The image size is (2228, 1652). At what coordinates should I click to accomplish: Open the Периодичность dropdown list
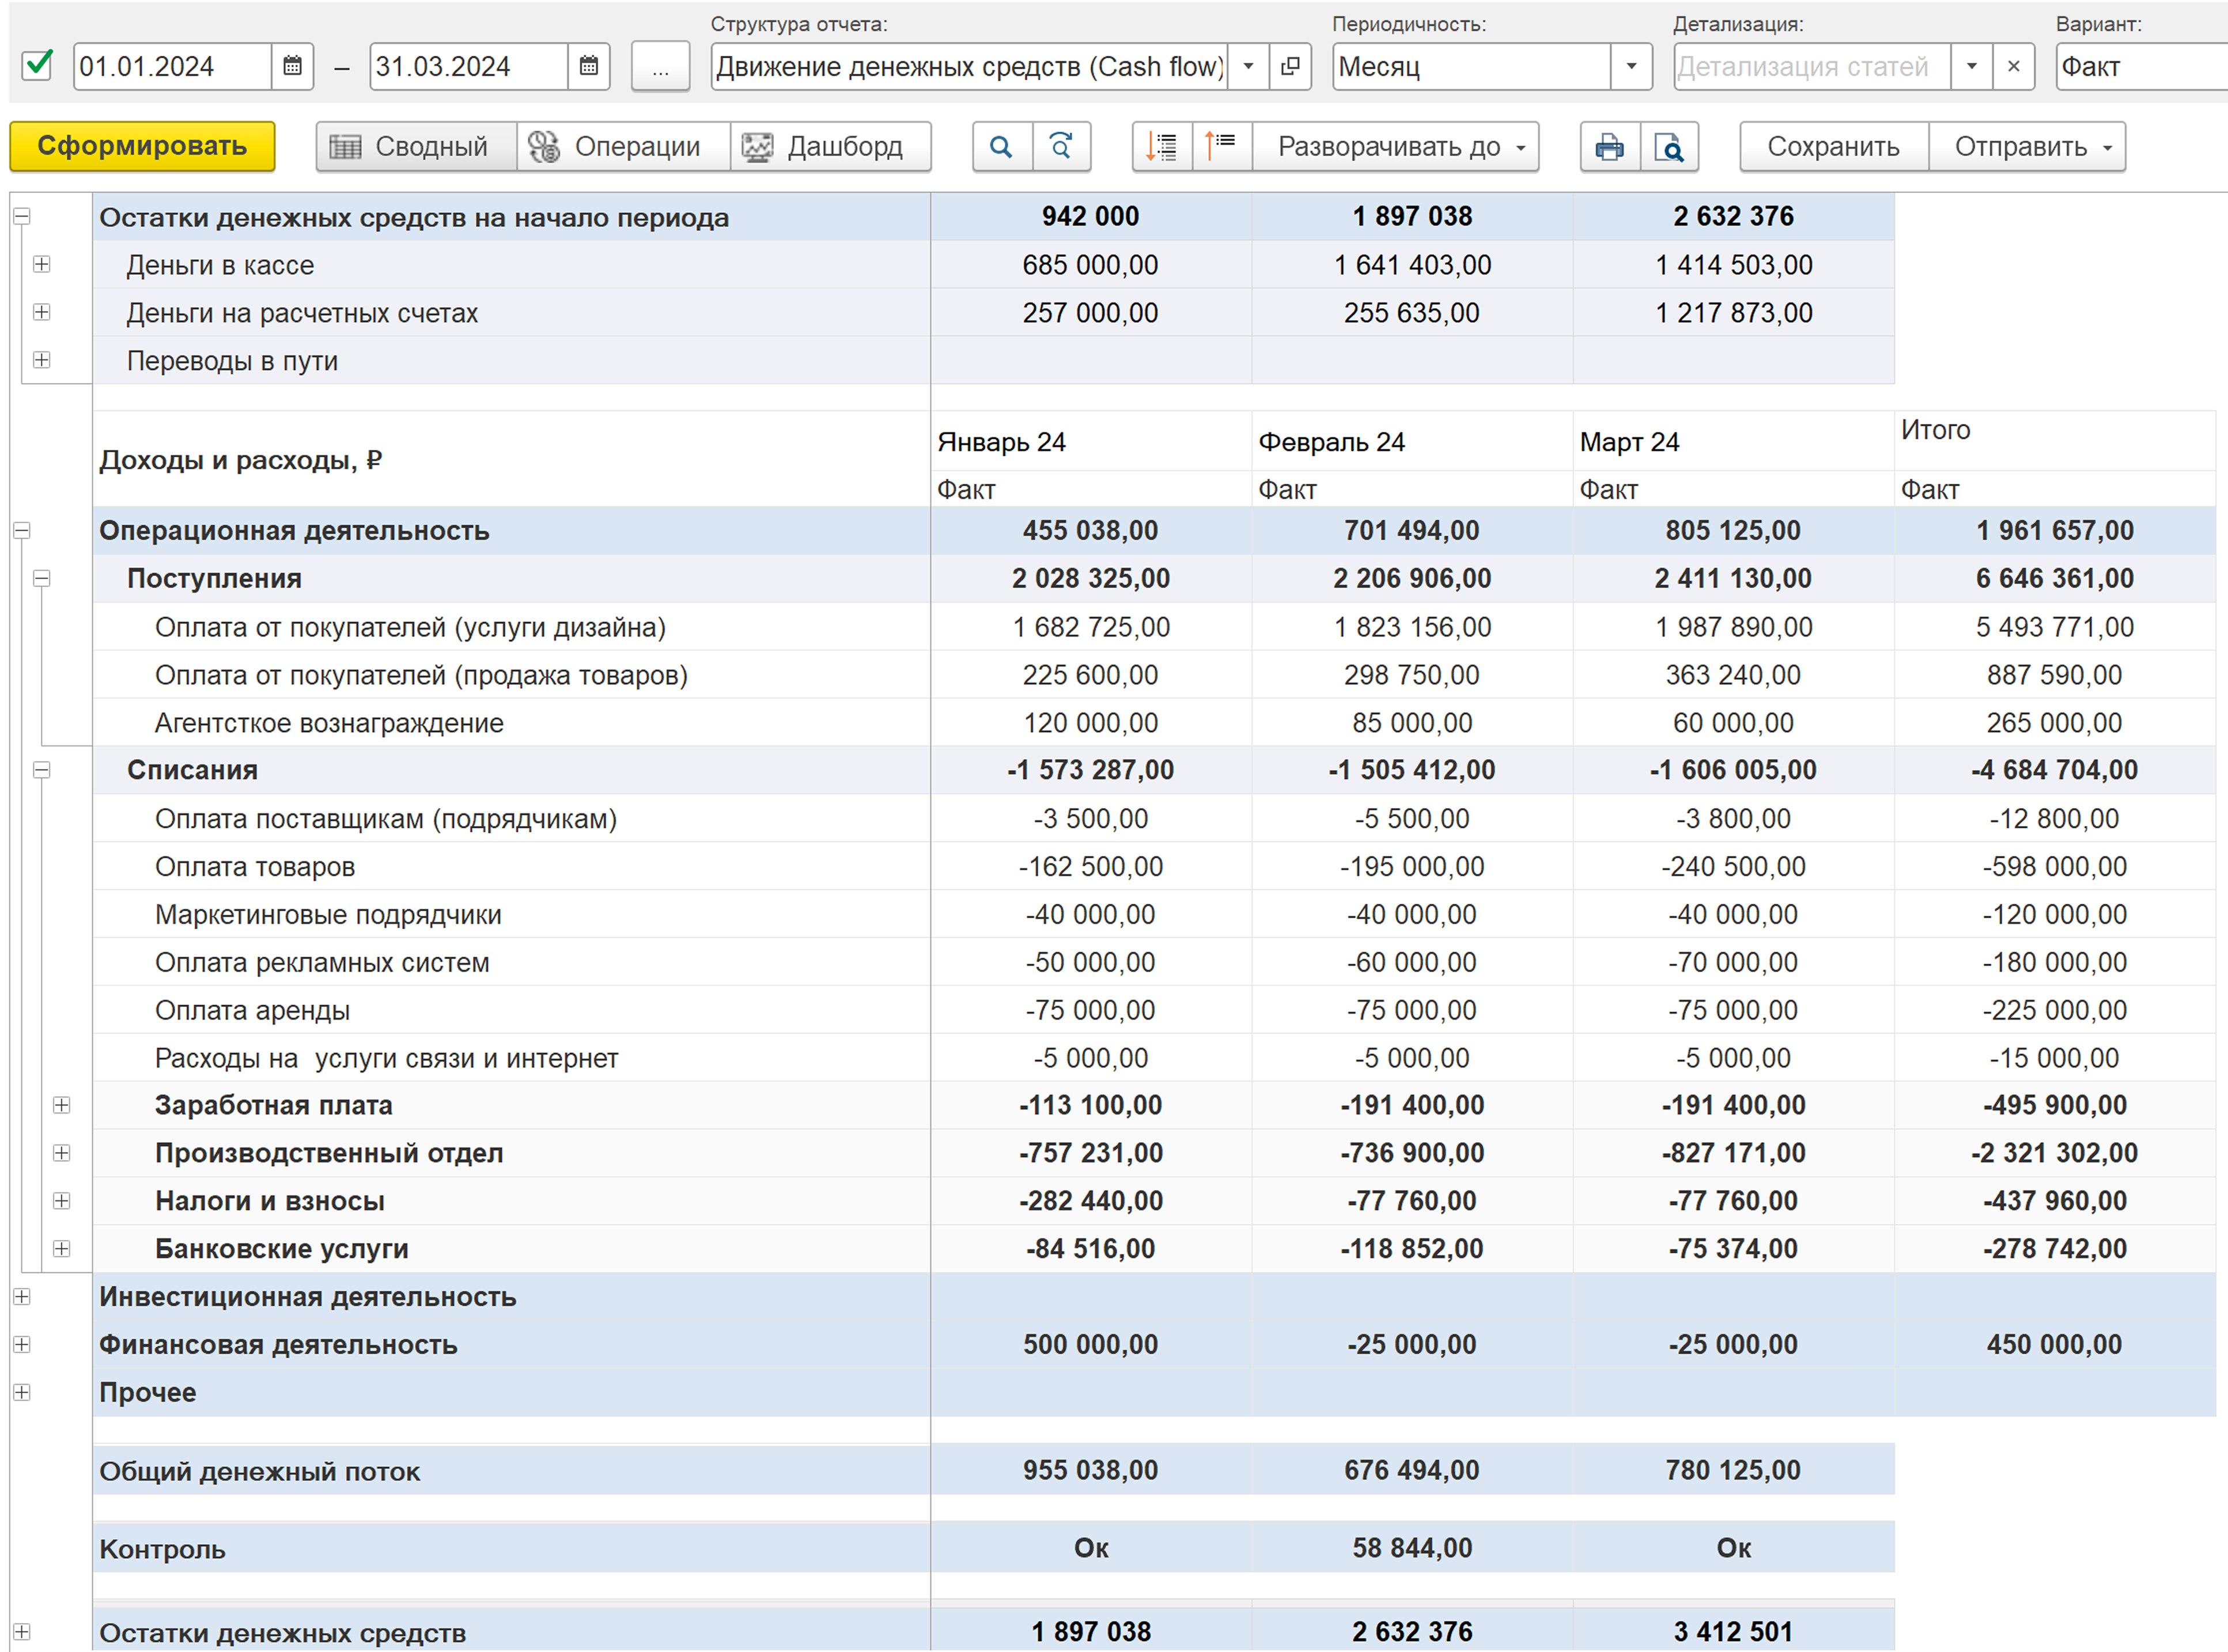tap(1631, 67)
